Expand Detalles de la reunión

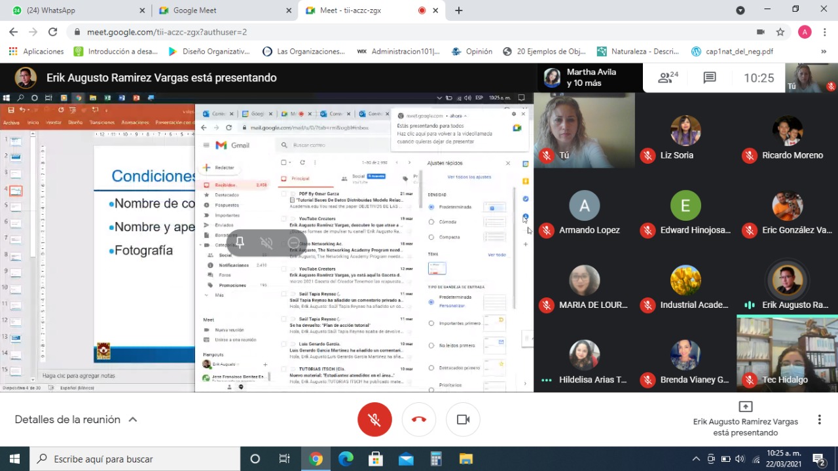[x=76, y=419]
